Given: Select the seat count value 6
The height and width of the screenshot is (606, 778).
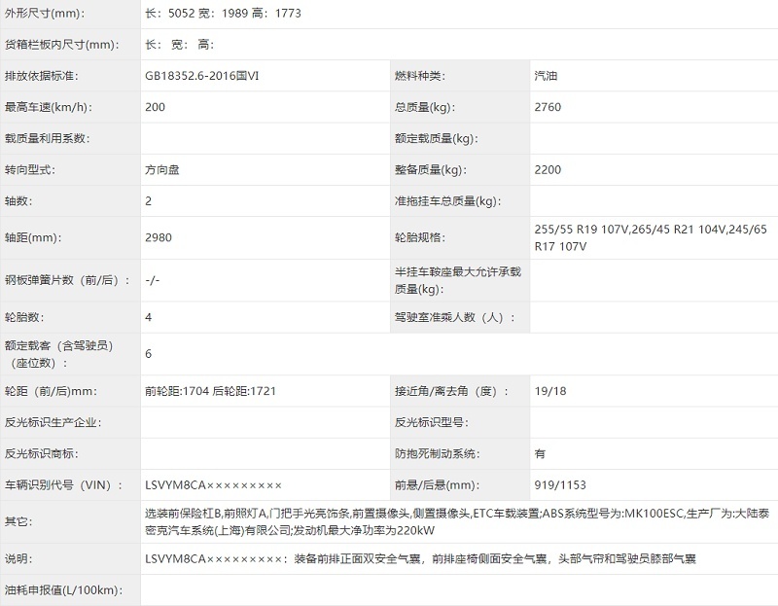Looking at the screenshot, I should click(x=149, y=354).
